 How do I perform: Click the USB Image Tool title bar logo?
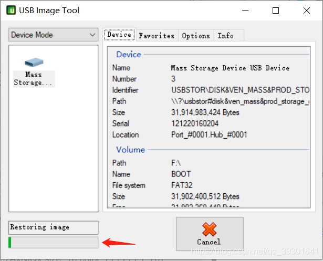[11, 11]
